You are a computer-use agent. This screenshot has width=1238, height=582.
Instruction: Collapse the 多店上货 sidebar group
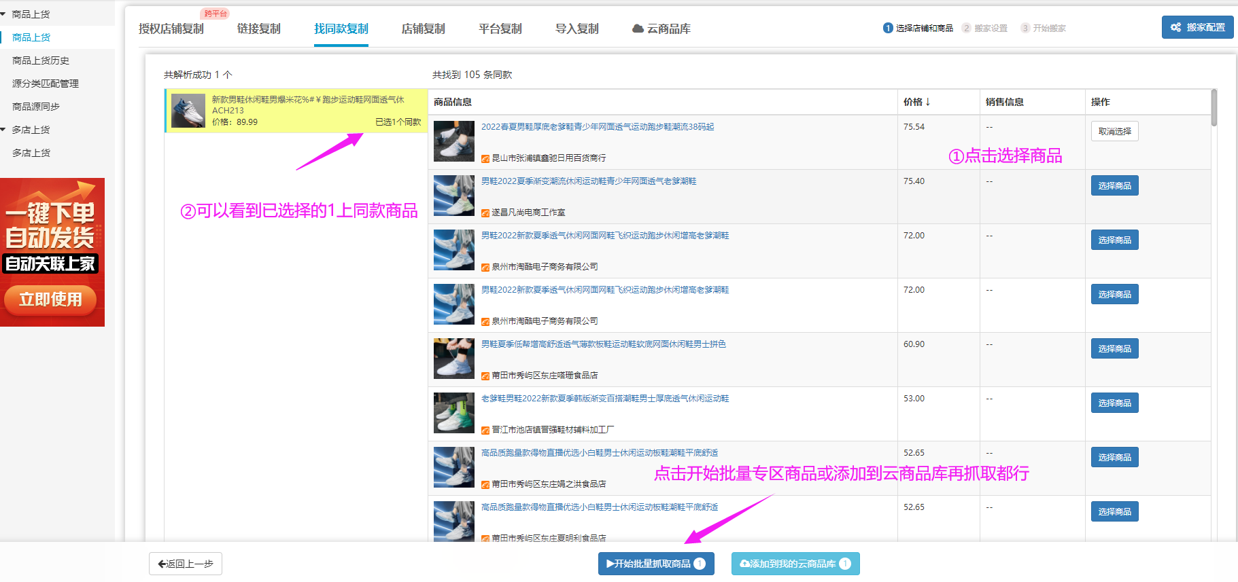[x=4, y=130]
